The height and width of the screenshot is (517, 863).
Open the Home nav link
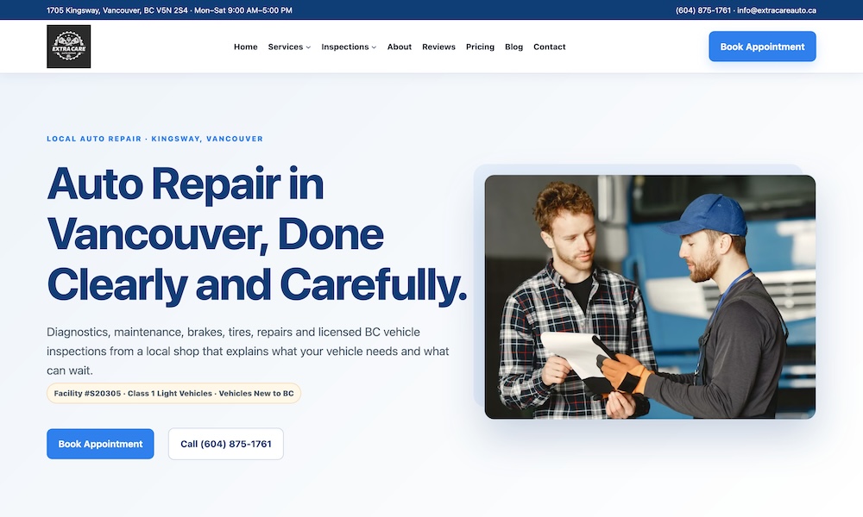245,47
